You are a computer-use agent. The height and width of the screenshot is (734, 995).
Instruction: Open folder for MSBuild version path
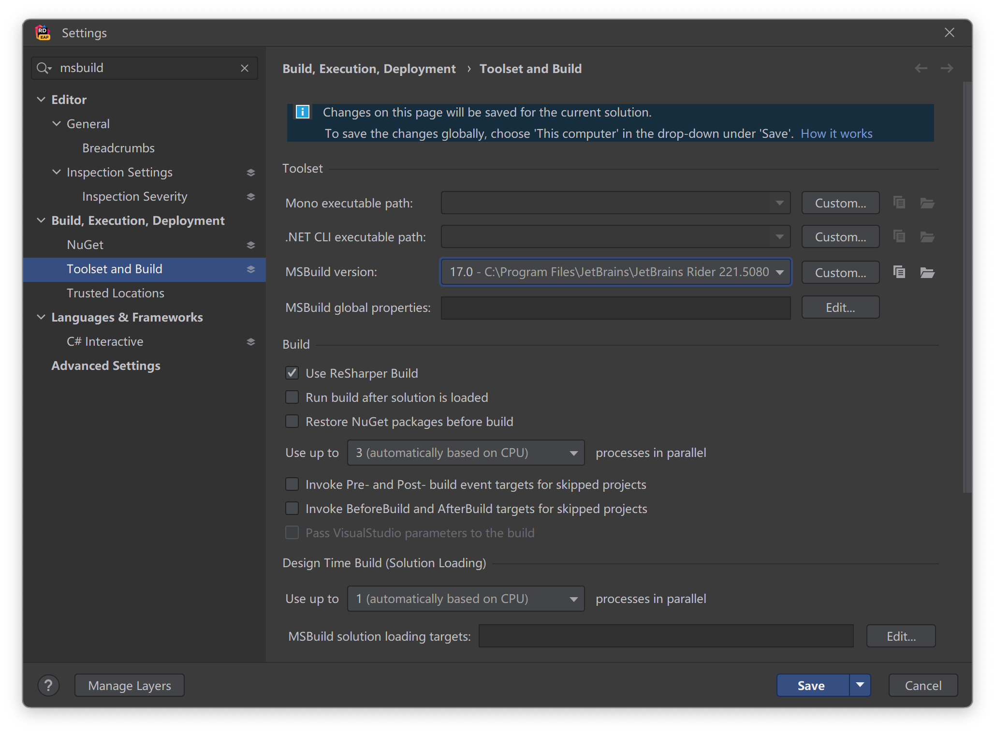coord(927,273)
